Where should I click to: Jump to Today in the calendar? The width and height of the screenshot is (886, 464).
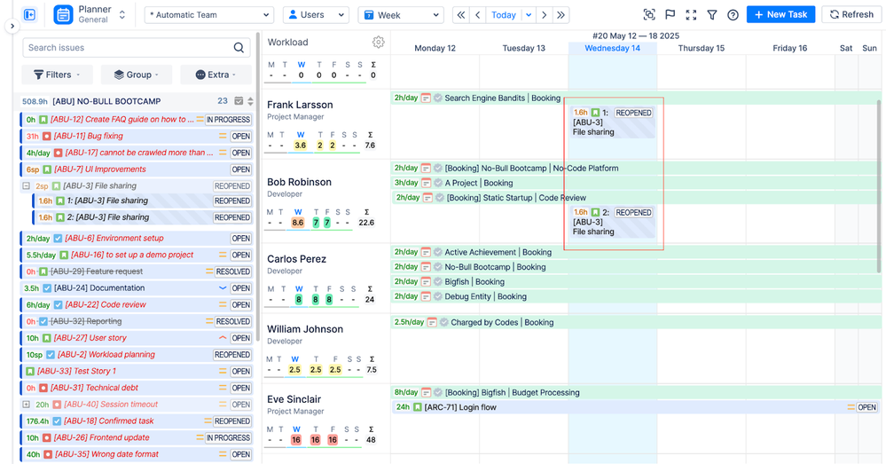click(x=504, y=15)
